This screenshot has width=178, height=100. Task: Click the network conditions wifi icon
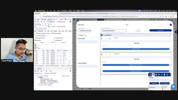(x=45, y=24)
